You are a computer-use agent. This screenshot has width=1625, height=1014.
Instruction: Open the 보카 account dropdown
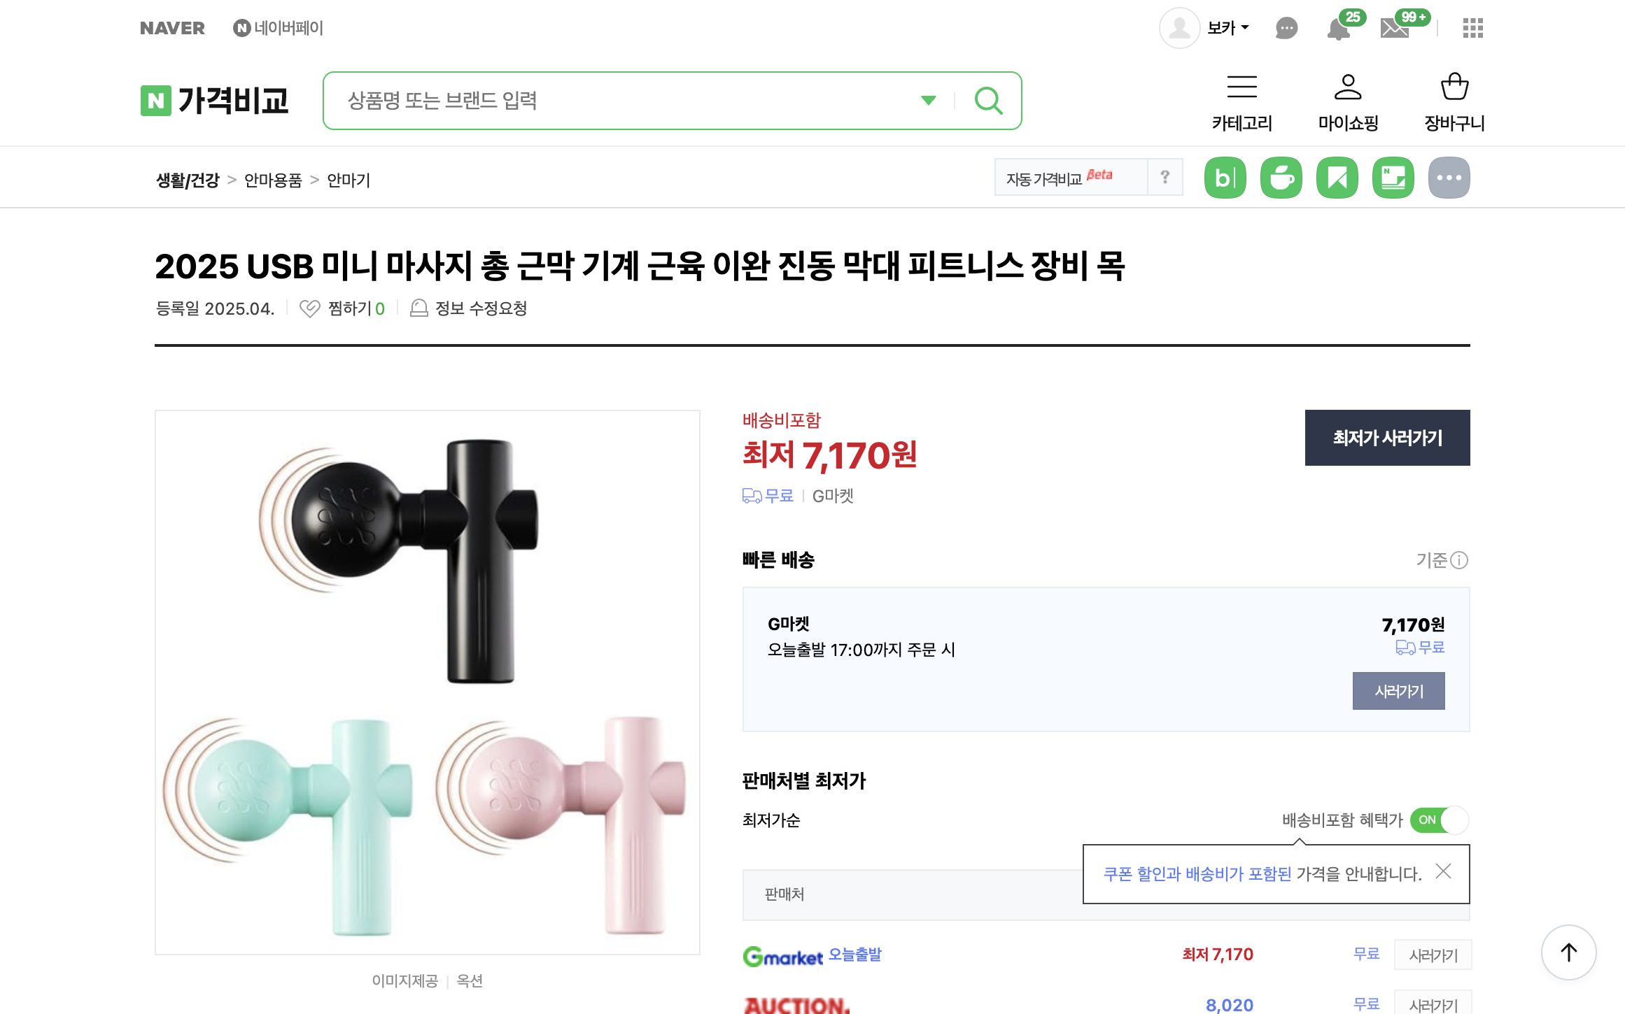(1228, 27)
